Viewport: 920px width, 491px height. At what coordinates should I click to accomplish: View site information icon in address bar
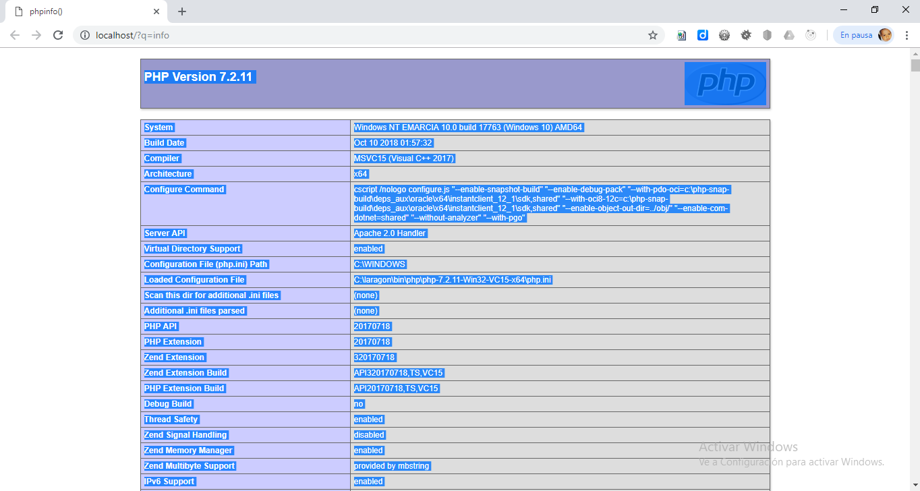point(85,35)
